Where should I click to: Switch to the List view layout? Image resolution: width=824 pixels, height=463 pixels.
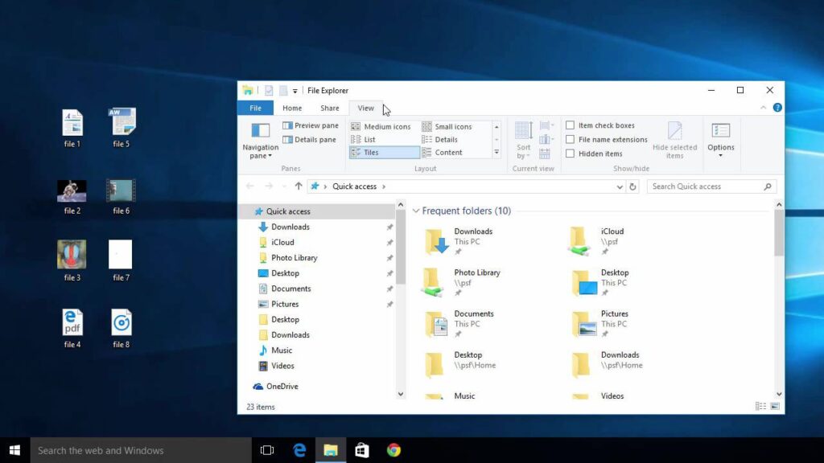click(369, 139)
